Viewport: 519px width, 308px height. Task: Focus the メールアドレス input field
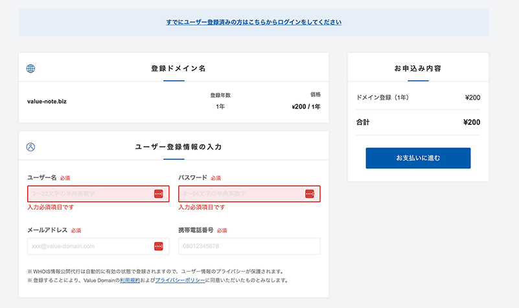pyautogui.click(x=98, y=246)
